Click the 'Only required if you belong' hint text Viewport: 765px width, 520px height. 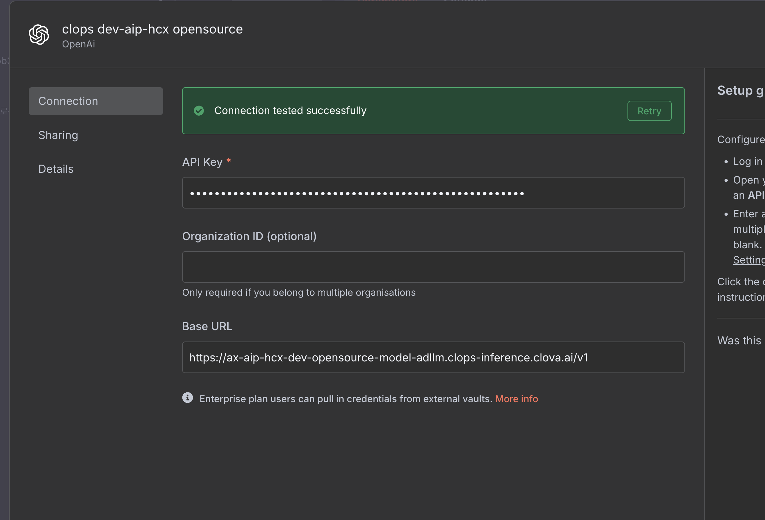[298, 293]
